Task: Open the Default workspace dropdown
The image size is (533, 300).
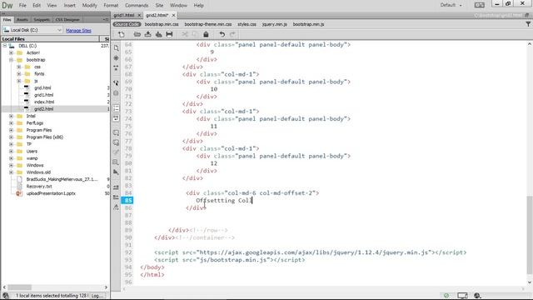Action: coord(451,5)
